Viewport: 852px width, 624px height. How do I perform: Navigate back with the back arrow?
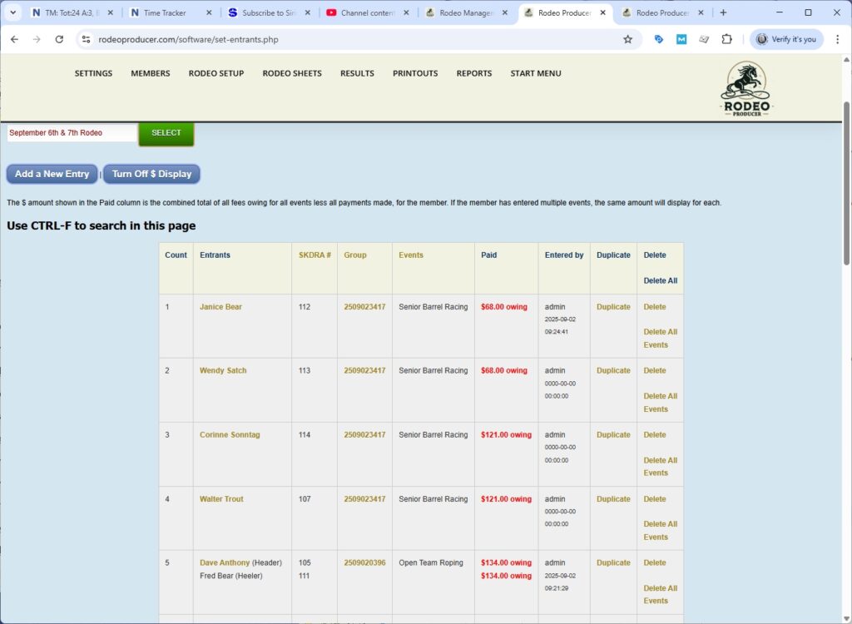(x=14, y=39)
